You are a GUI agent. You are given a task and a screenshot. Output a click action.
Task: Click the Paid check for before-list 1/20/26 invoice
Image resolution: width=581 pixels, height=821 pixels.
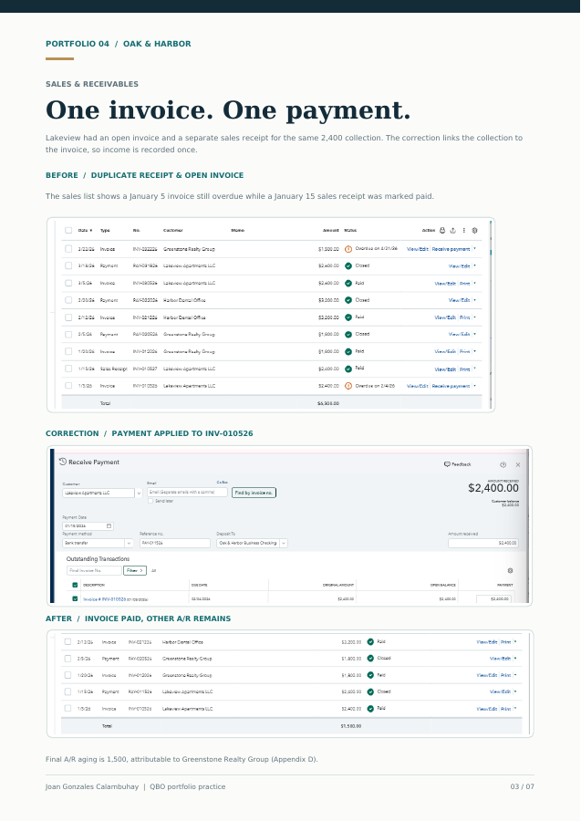(348, 352)
